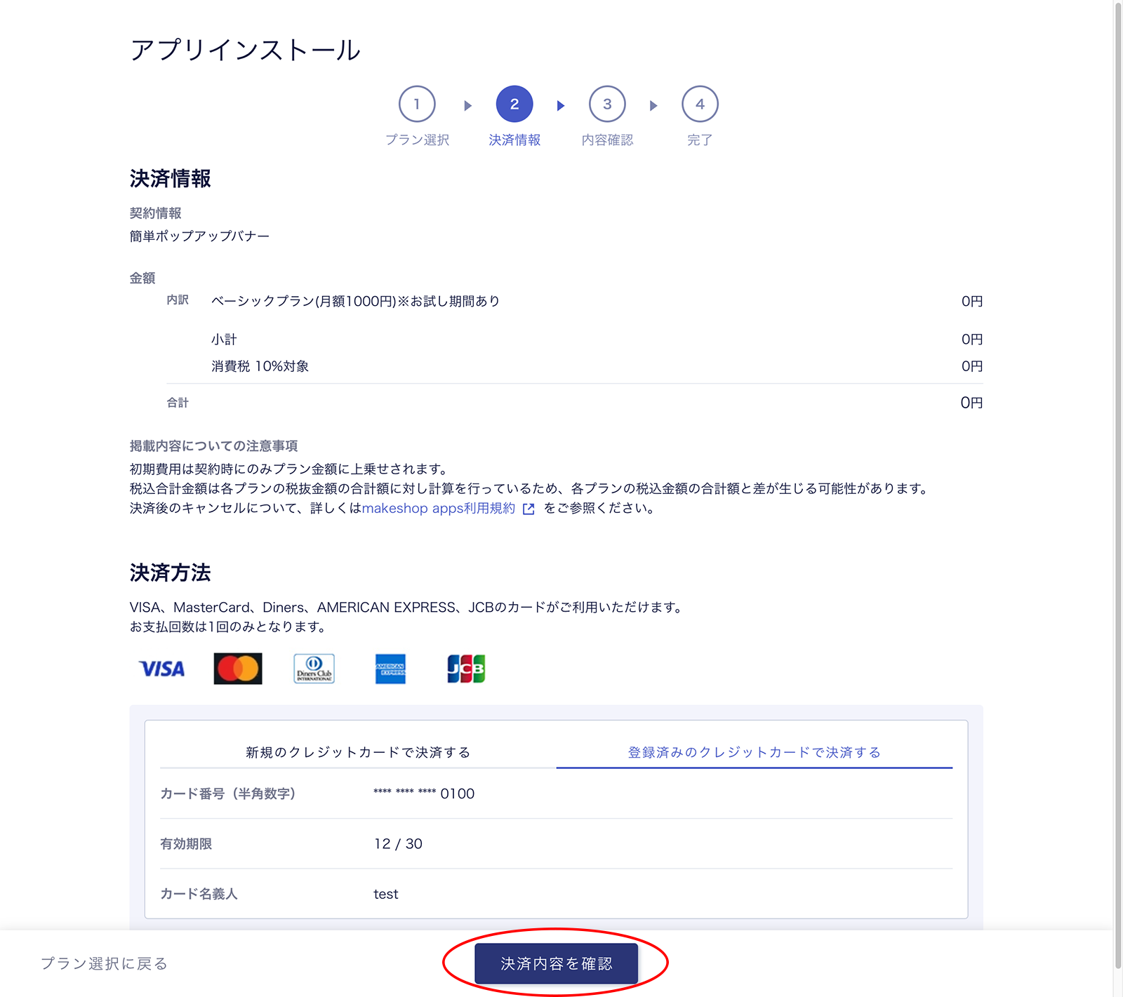
Task: Click the Diners Club logo
Action: coord(314,669)
